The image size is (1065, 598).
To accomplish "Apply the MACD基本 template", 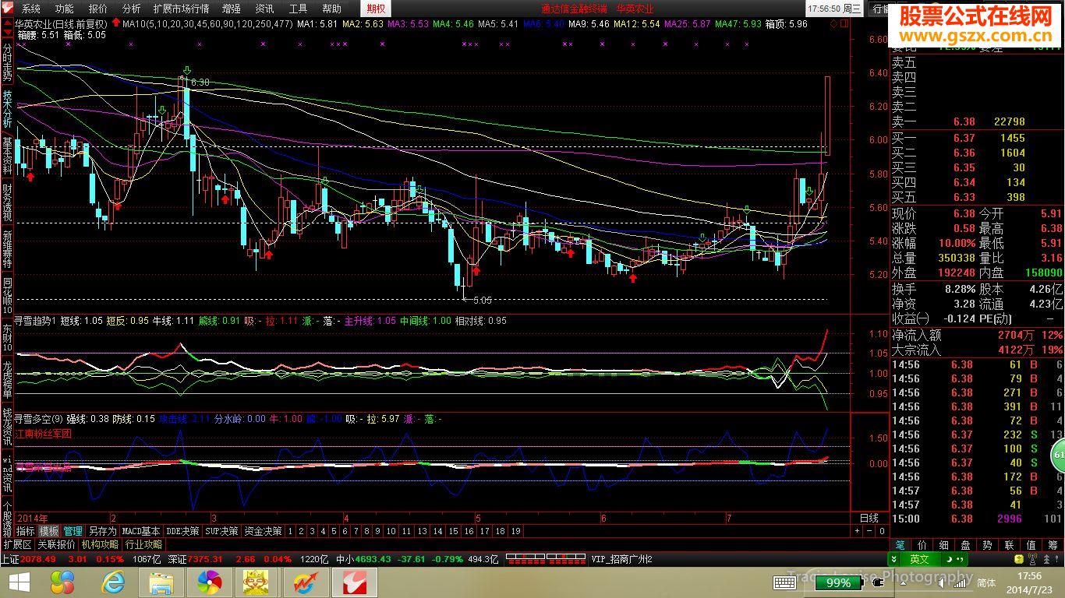I will pos(141,531).
